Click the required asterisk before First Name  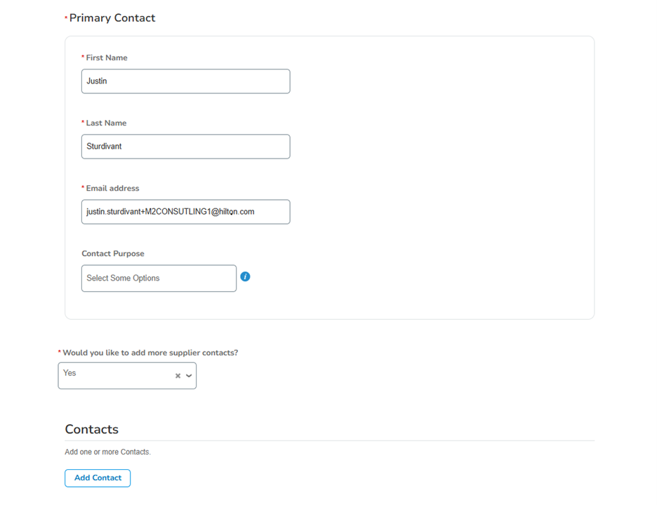tap(83, 57)
